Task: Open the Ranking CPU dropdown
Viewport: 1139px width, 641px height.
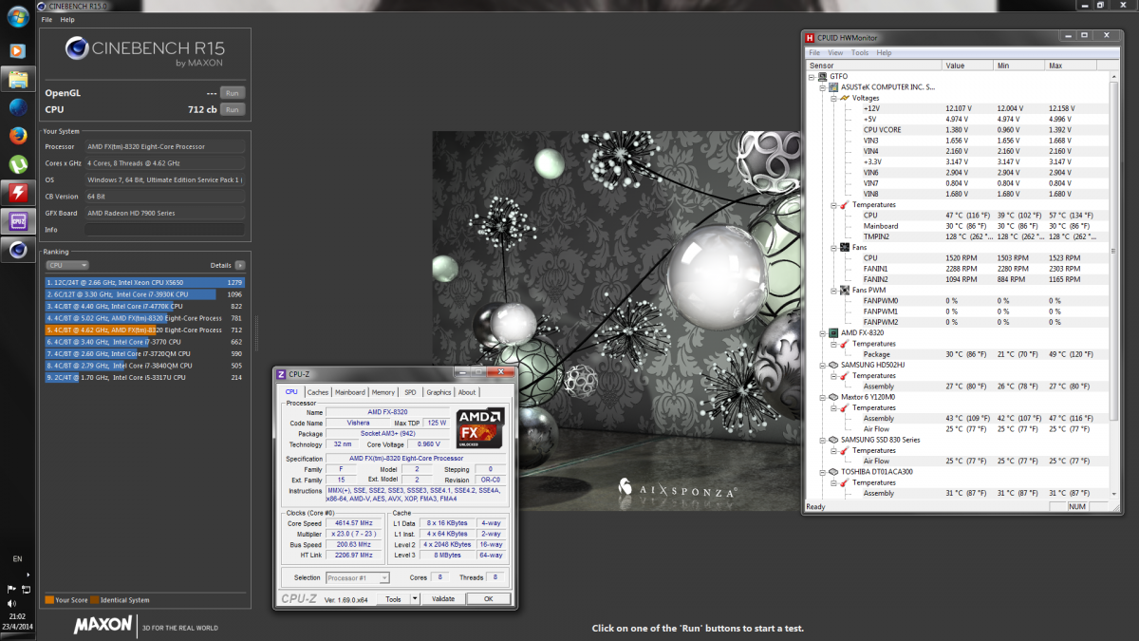Action: click(x=67, y=266)
